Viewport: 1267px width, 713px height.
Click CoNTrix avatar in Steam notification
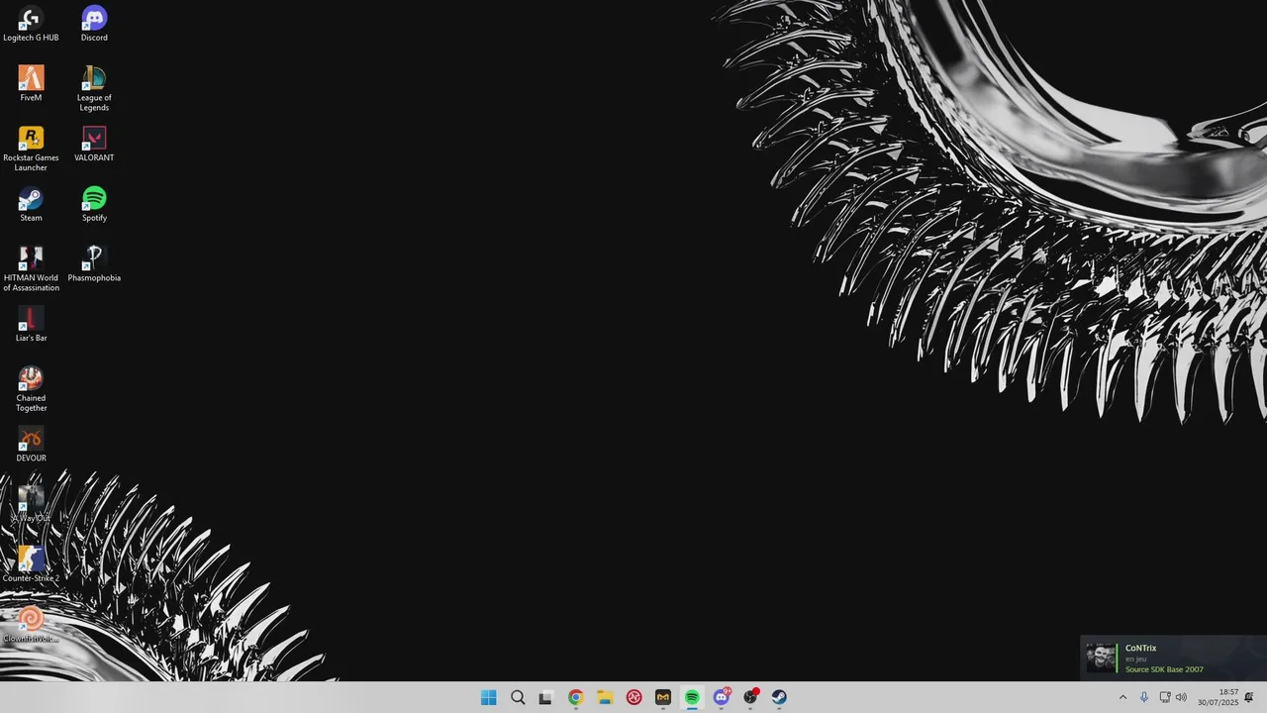point(1101,658)
